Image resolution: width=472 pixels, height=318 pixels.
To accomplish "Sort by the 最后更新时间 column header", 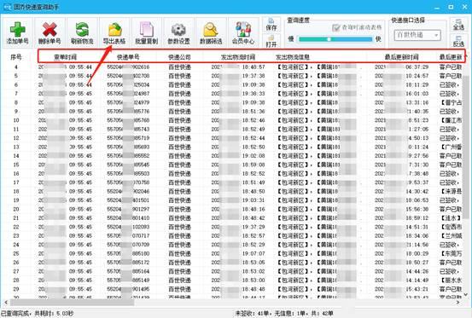I will (x=401, y=57).
